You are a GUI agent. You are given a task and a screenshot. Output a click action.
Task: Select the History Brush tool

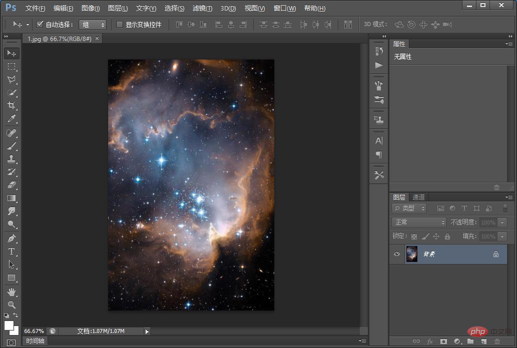[x=12, y=172]
